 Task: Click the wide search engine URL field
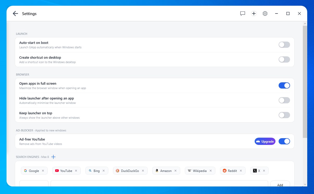159,184
